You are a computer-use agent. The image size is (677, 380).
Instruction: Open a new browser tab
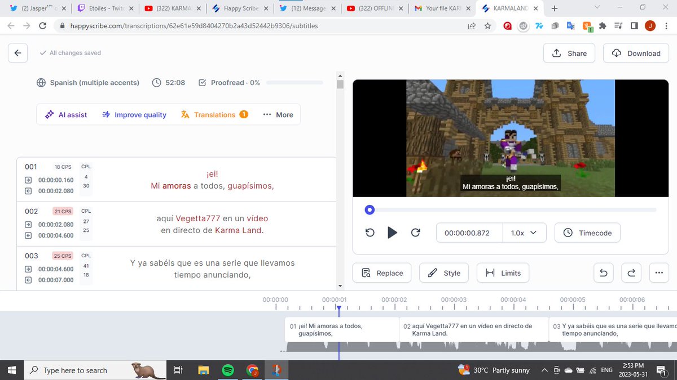tap(555, 8)
